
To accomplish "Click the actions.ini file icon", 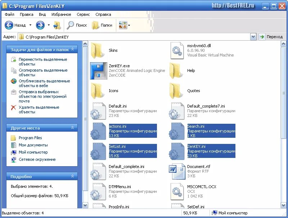I will click(x=98, y=131).
